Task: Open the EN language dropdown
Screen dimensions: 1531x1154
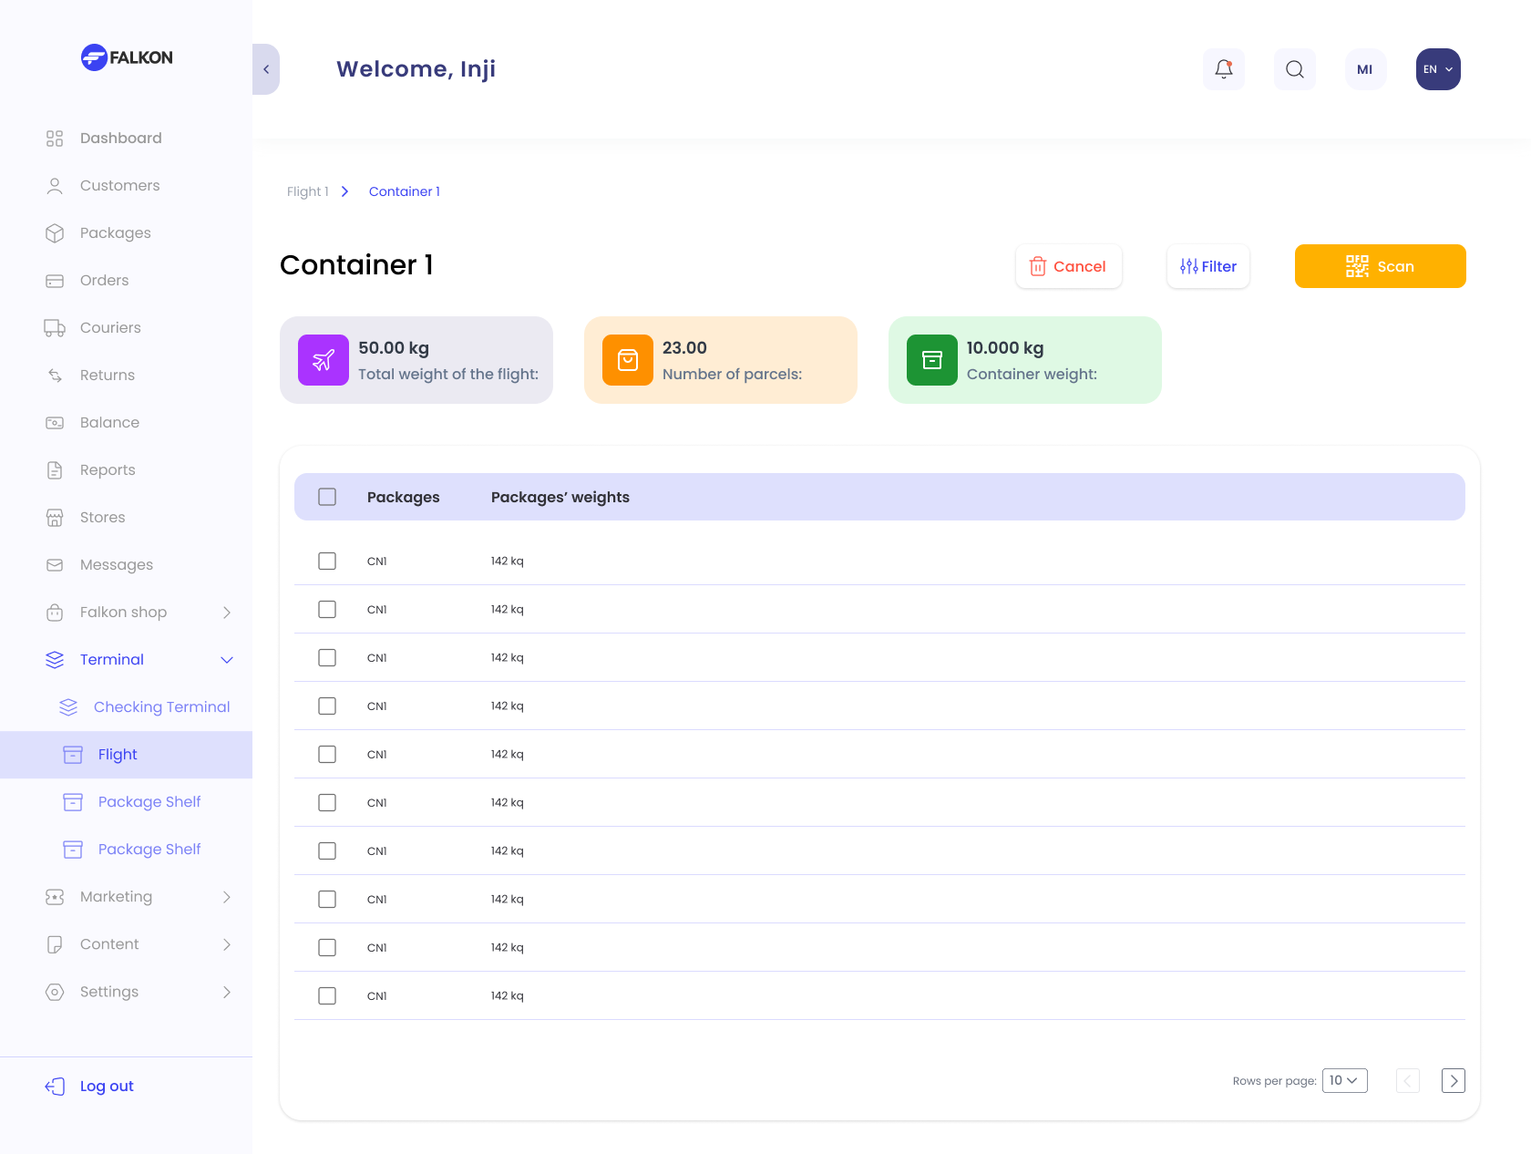Action: tap(1438, 69)
